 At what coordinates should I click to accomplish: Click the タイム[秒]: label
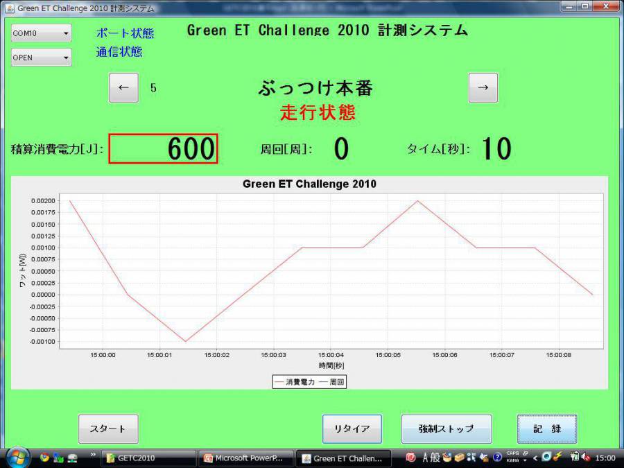point(438,149)
